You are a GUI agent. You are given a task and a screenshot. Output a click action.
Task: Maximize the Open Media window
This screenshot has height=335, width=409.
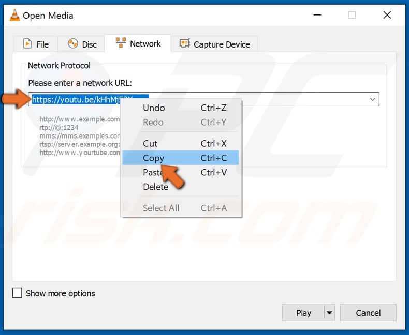[x=352, y=15]
